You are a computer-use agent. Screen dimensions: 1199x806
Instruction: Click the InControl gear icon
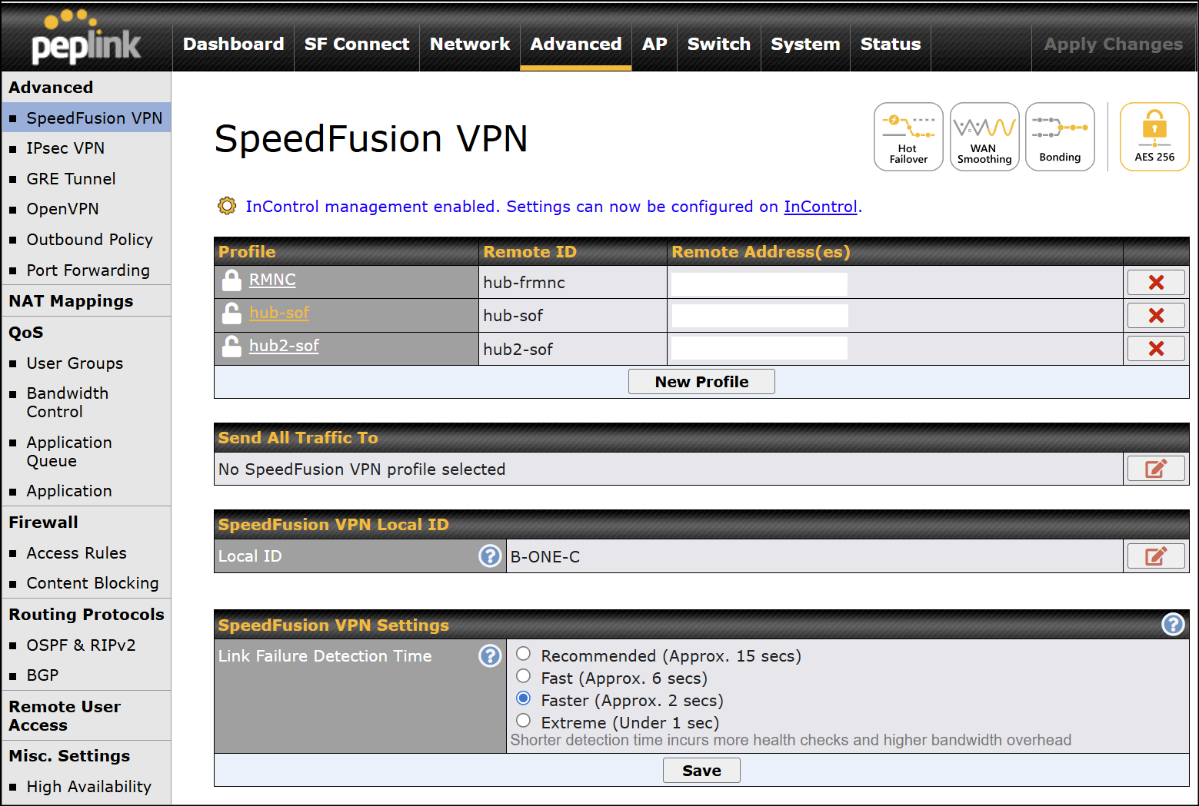click(227, 206)
